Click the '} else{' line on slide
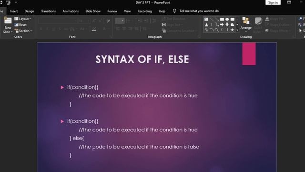305x172 pixels. (77, 138)
